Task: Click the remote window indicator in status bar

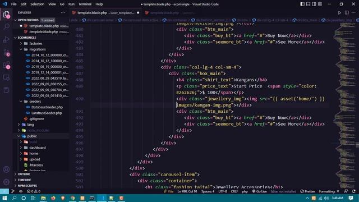Action: [x=4, y=191]
